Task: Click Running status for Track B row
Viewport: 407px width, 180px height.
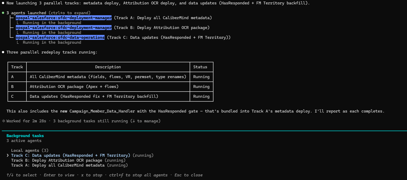Action: (201, 87)
